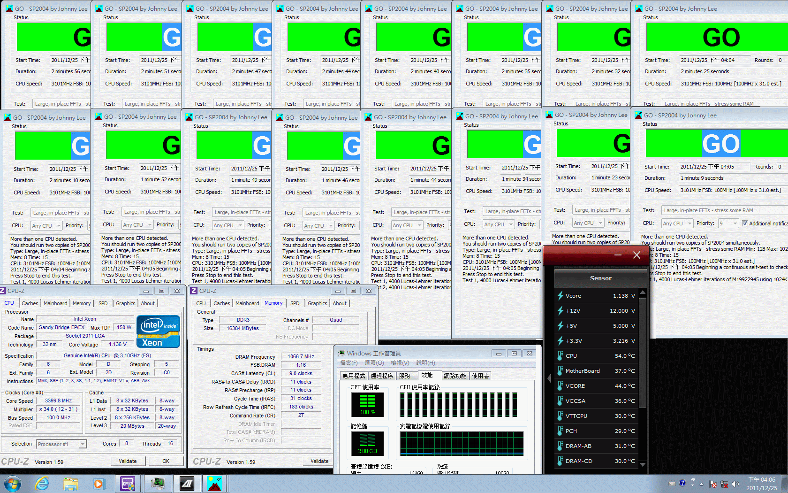This screenshot has width=788, height=493.
Task: Click the Vcore lightning icon in Sensor panel
Action: coord(560,296)
